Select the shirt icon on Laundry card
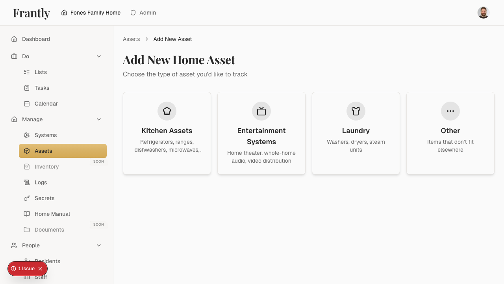 coord(356,111)
